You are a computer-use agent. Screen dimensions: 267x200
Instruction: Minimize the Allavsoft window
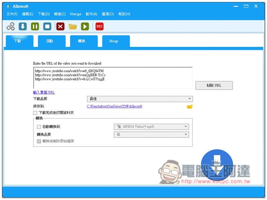[236, 6]
